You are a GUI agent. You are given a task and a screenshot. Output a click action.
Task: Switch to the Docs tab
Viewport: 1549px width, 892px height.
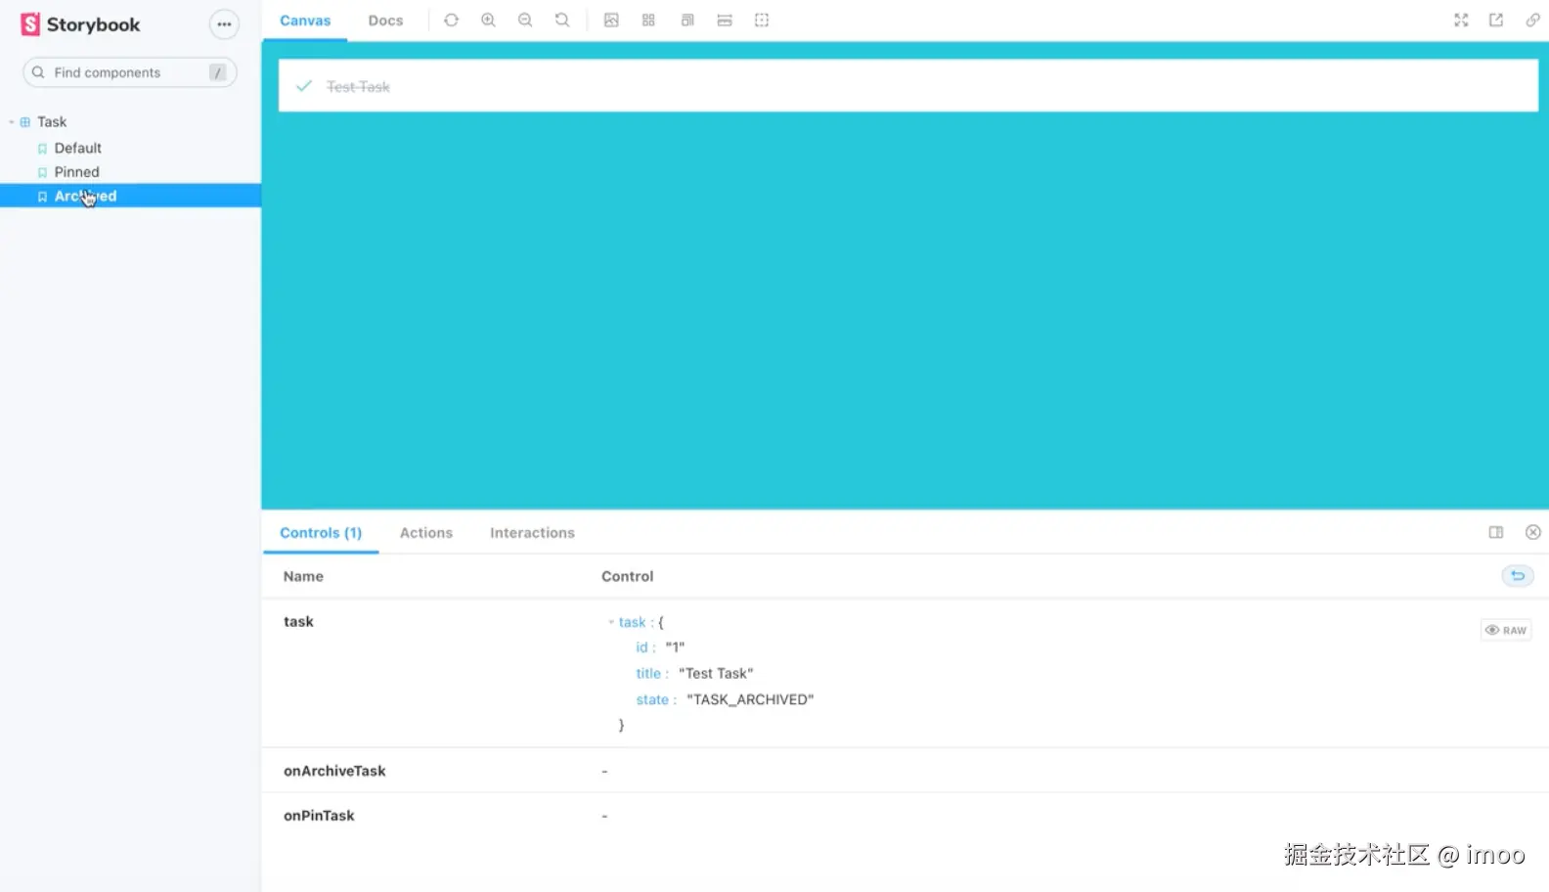point(385,21)
